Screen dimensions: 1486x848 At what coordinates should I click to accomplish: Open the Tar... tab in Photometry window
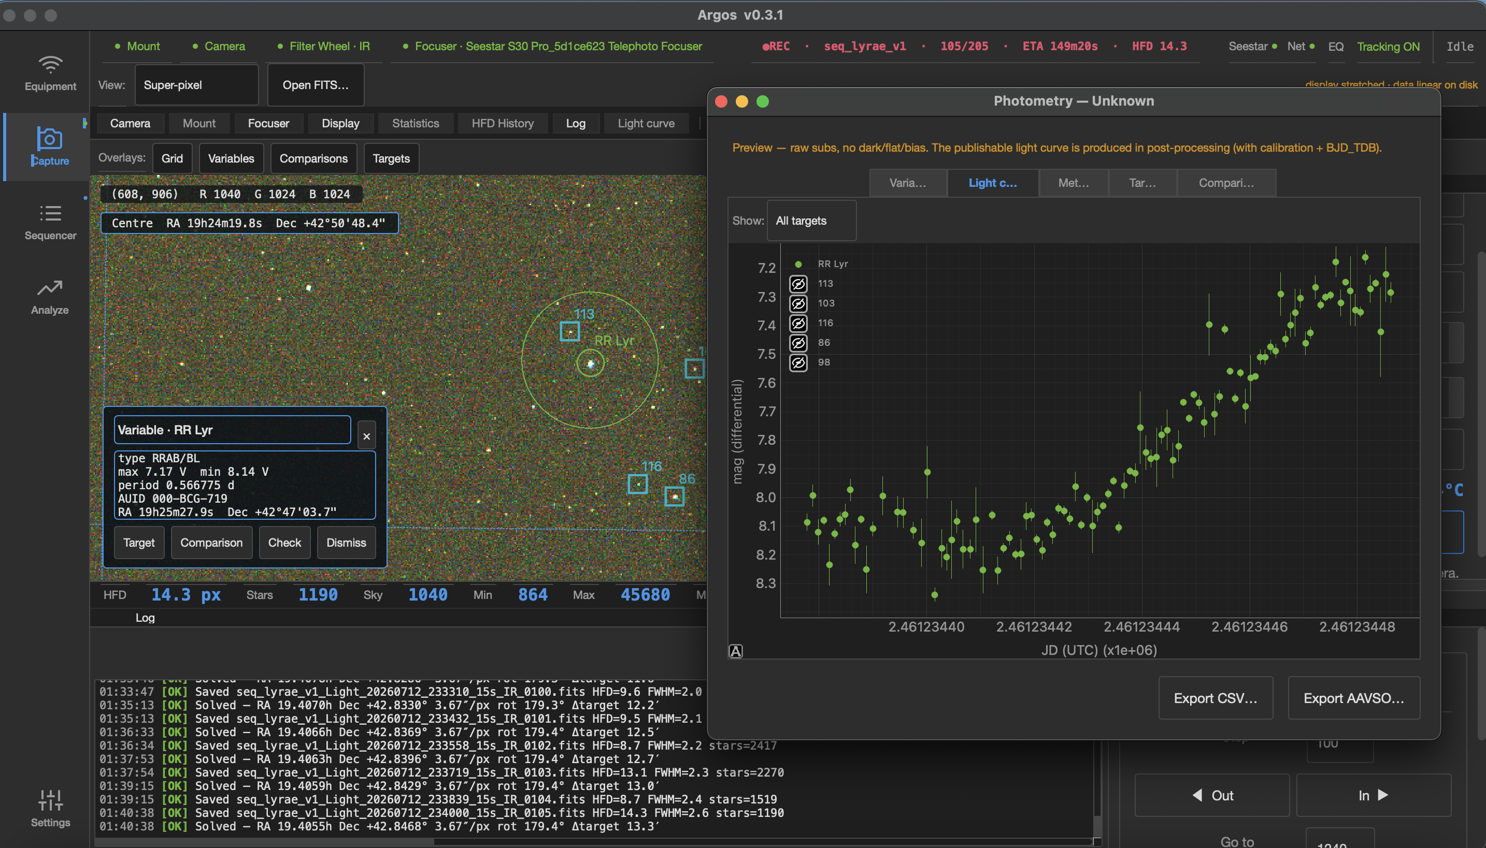(1142, 183)
